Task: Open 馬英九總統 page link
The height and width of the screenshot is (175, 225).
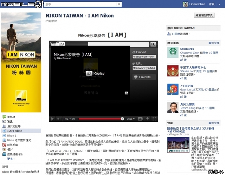Action: point(187,104)
